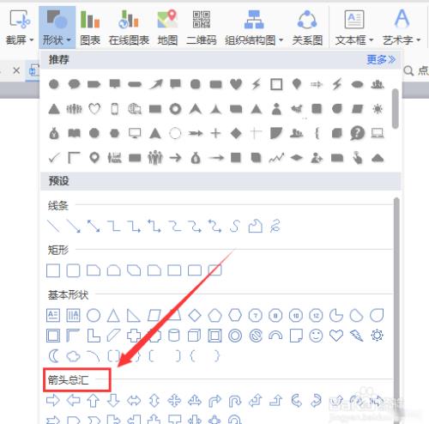Pick the freeform polygon in 线条
This screenshot has height=424, width=429.
click(255, 226)
